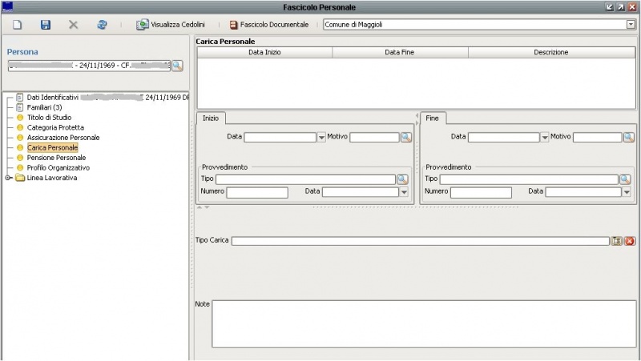This screenshot has width=641, height=361.
Task: Select the Inizio tab
Action: pyautogui.click(x=211, y=118)
